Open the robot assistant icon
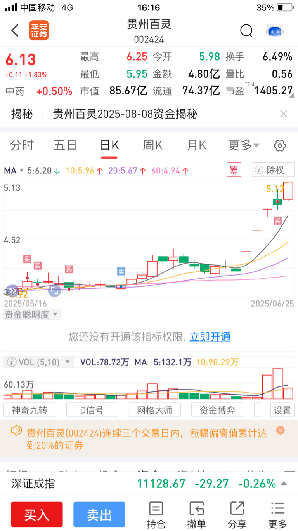The image size is (298, 531). pos(275,30)
